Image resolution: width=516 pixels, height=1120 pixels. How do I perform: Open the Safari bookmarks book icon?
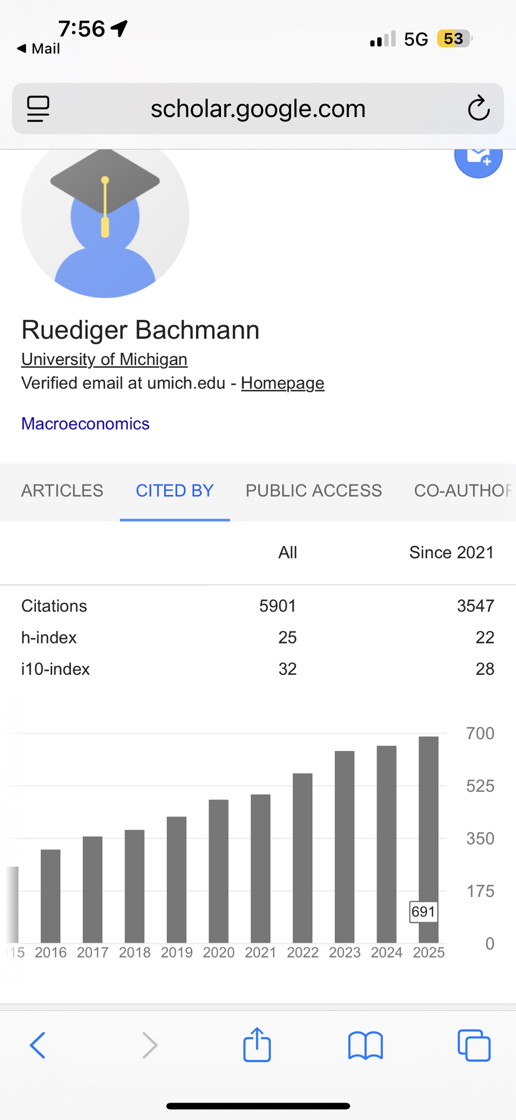(365, 1045)
